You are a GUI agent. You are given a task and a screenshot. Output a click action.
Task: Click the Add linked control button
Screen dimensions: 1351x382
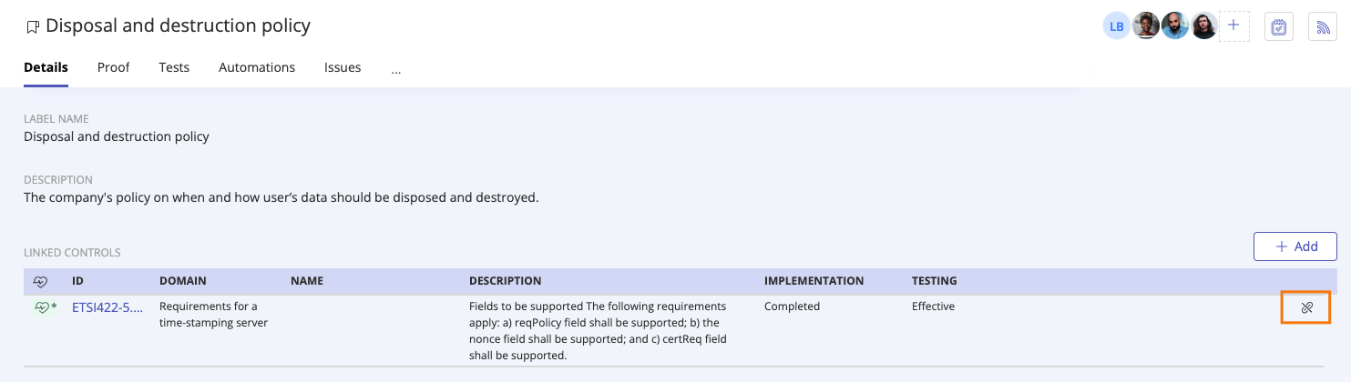click(1295, 246)
